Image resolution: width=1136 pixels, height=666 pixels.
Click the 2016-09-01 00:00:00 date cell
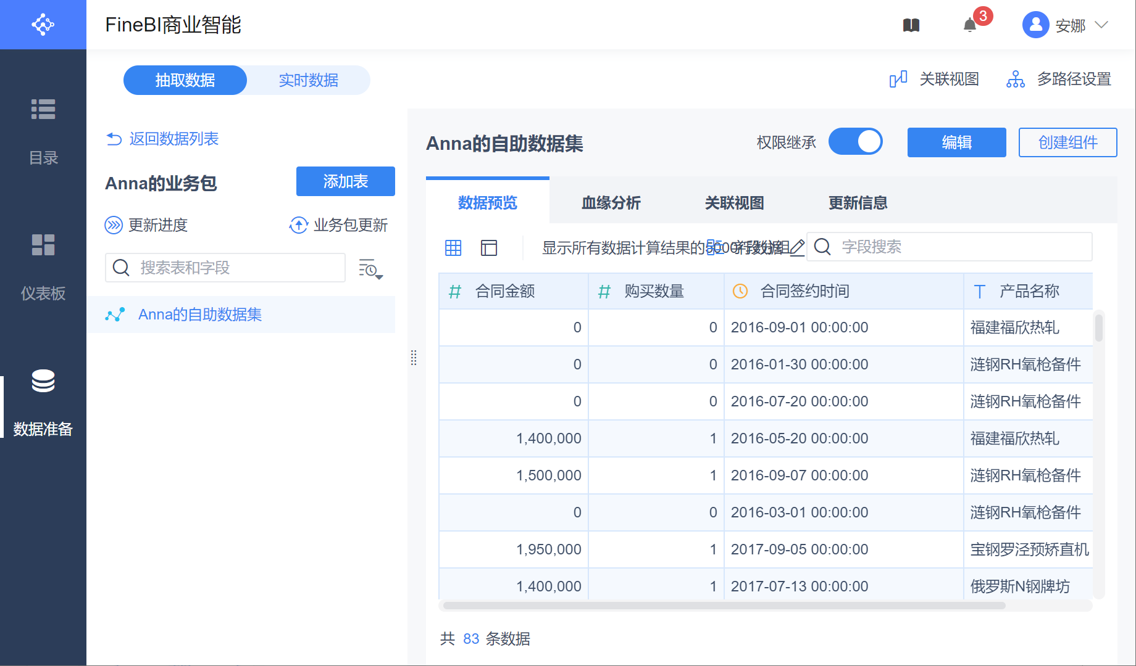(844, 327)
